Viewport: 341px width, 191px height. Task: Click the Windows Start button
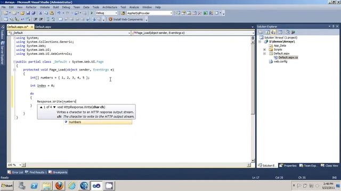pyautogui.click(x=7, y=186)
